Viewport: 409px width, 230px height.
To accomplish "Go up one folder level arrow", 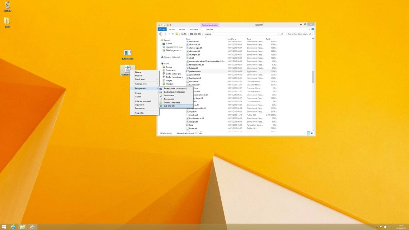I will tap(173, 34).
